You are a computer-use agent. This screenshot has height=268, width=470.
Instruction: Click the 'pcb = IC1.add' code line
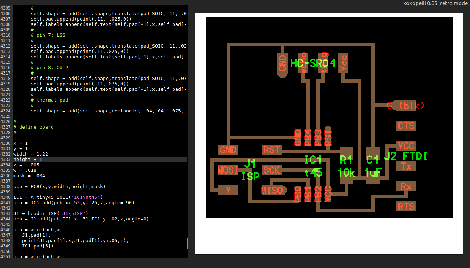74,202
